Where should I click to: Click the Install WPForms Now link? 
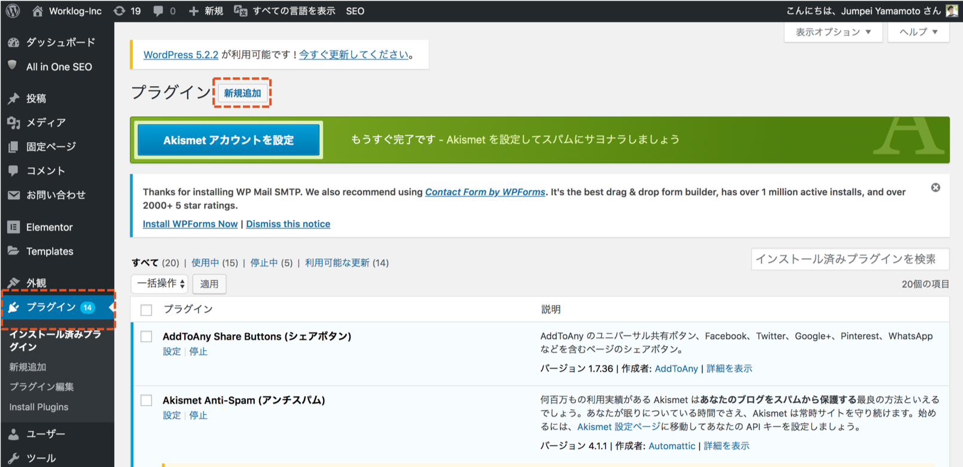(190, 224)
